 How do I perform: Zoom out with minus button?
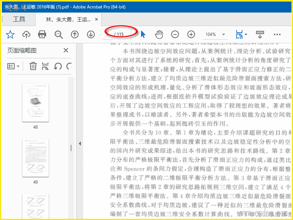[x=175, y=34]
